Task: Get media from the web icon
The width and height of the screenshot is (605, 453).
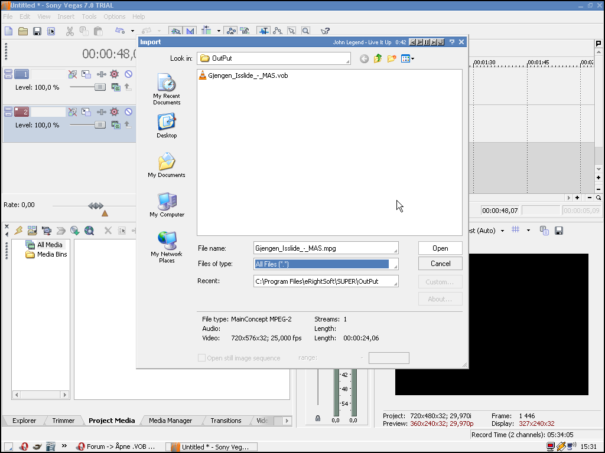Action: 89,231
